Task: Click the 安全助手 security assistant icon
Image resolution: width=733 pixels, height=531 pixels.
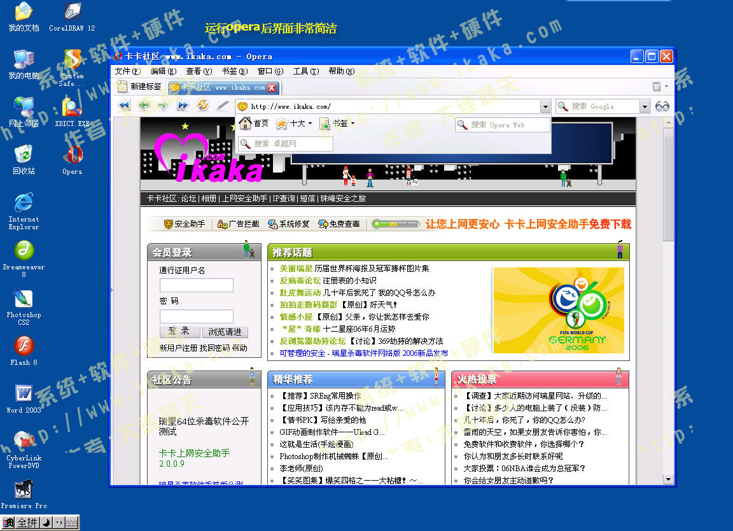Action: click(168, 224)
